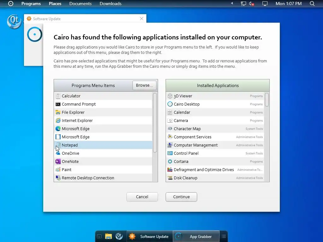
Task: Click the Installed Applications header
Action: point(218,85)
